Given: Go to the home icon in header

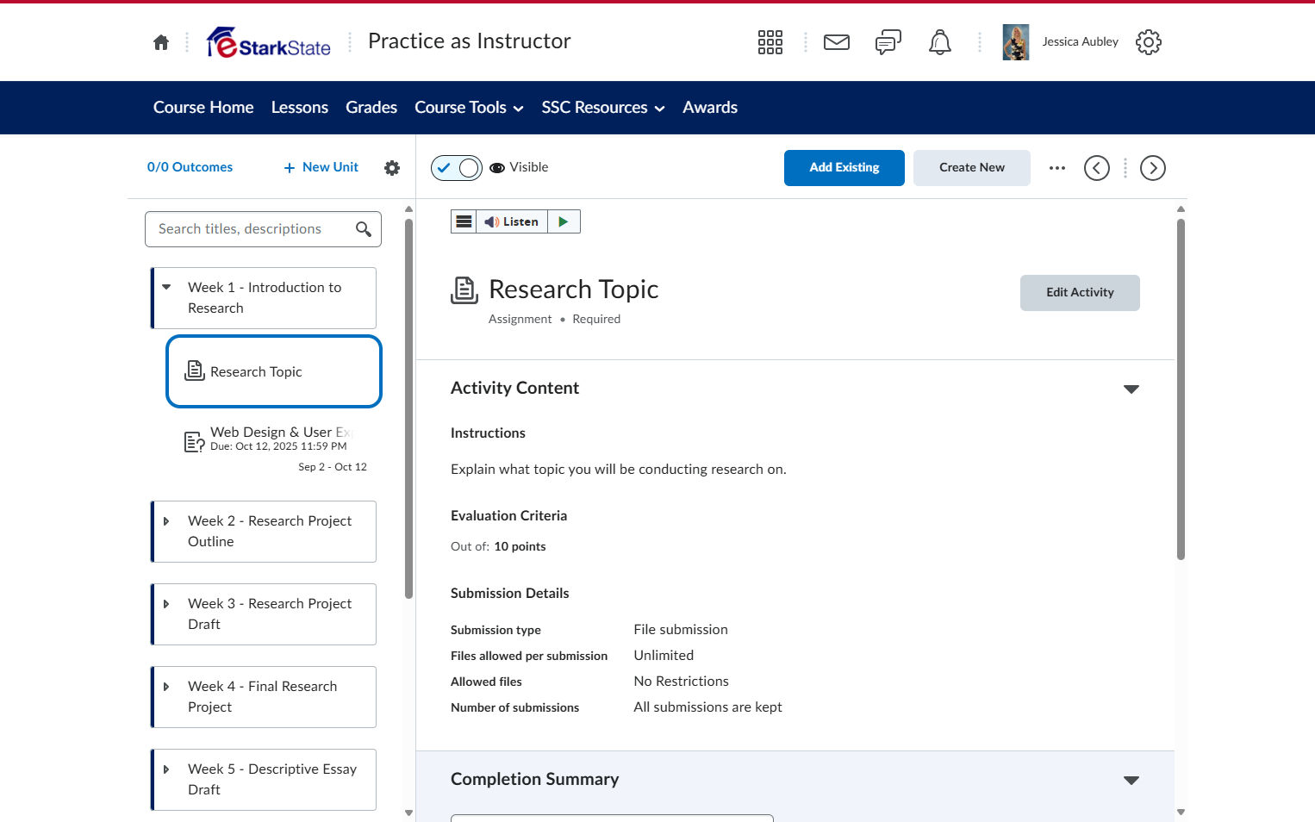Looking at the screenshot, I should [x=161, y=42].
